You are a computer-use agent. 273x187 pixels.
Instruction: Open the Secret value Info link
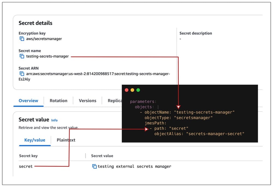54,120
